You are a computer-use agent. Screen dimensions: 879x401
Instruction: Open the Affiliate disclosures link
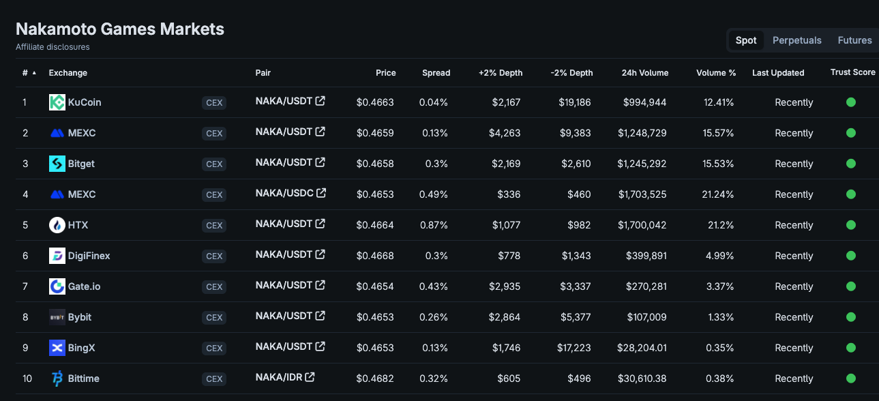point(53,47)
